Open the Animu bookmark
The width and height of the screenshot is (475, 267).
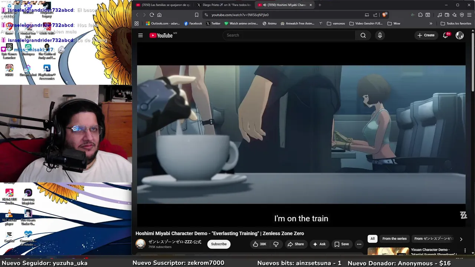pos(269,23)
